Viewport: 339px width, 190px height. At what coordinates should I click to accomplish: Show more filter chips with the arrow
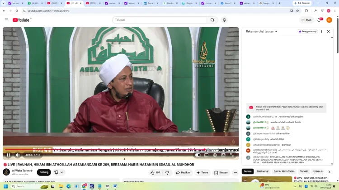pos(329,171)
